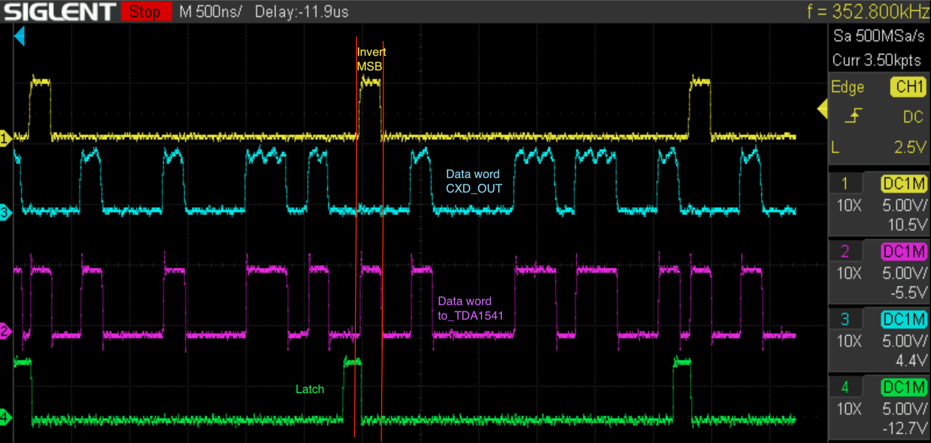Select the Delay:-11.9us readout

click(x=302, y=12)
